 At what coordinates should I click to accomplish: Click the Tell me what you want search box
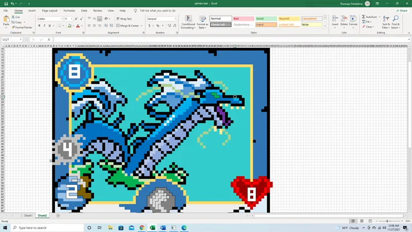pos(158,11)
